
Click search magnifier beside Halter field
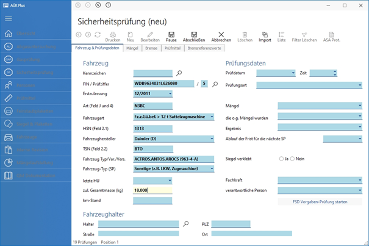[186, 224]
